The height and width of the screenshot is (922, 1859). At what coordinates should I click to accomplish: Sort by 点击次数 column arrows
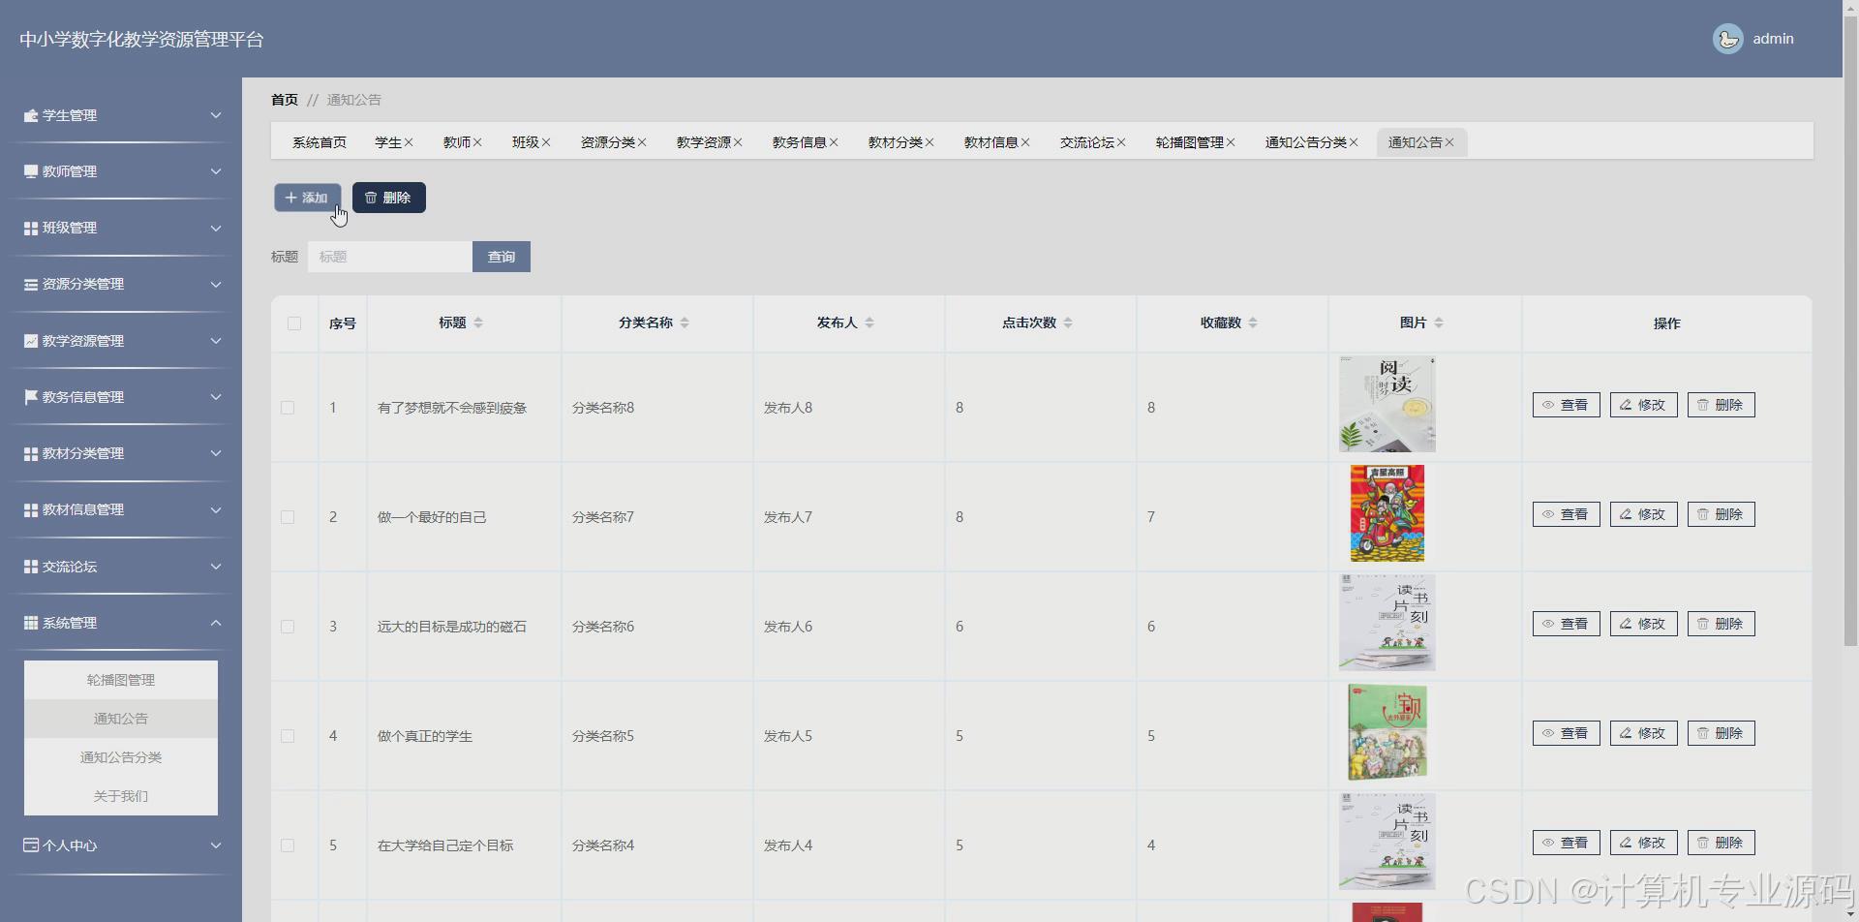click(1068, 323)
